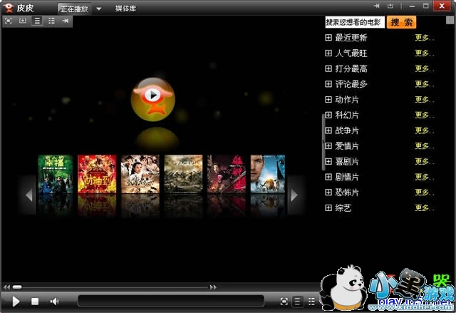Switch to the 媒体库 tab
The image size is (456, 313).
pos(125,9)
